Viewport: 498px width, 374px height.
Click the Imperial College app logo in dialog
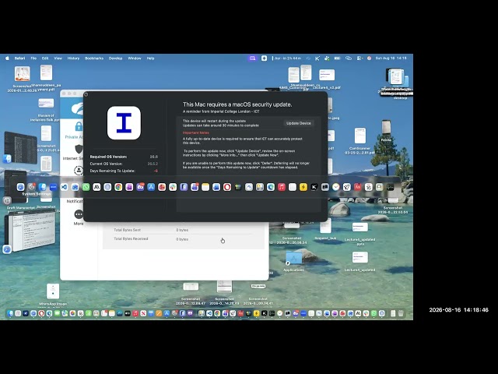tap(124, 123)
